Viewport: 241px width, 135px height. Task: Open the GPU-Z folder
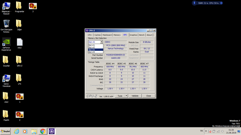(20, 61)
